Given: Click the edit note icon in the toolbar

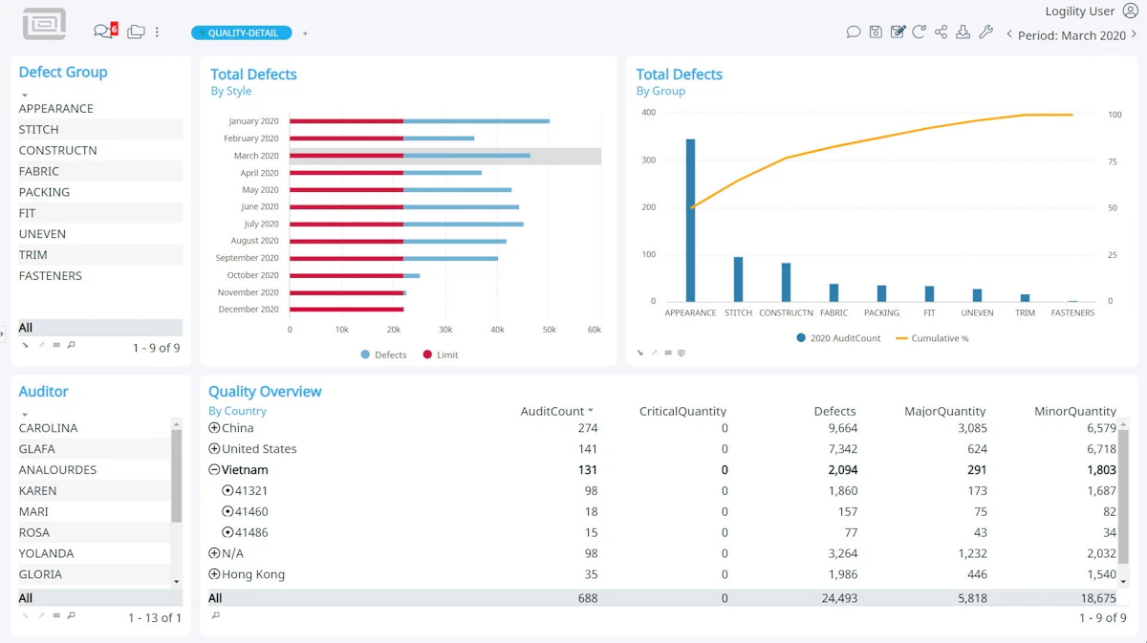Looking at the screenshot, I should click(898, 32).
